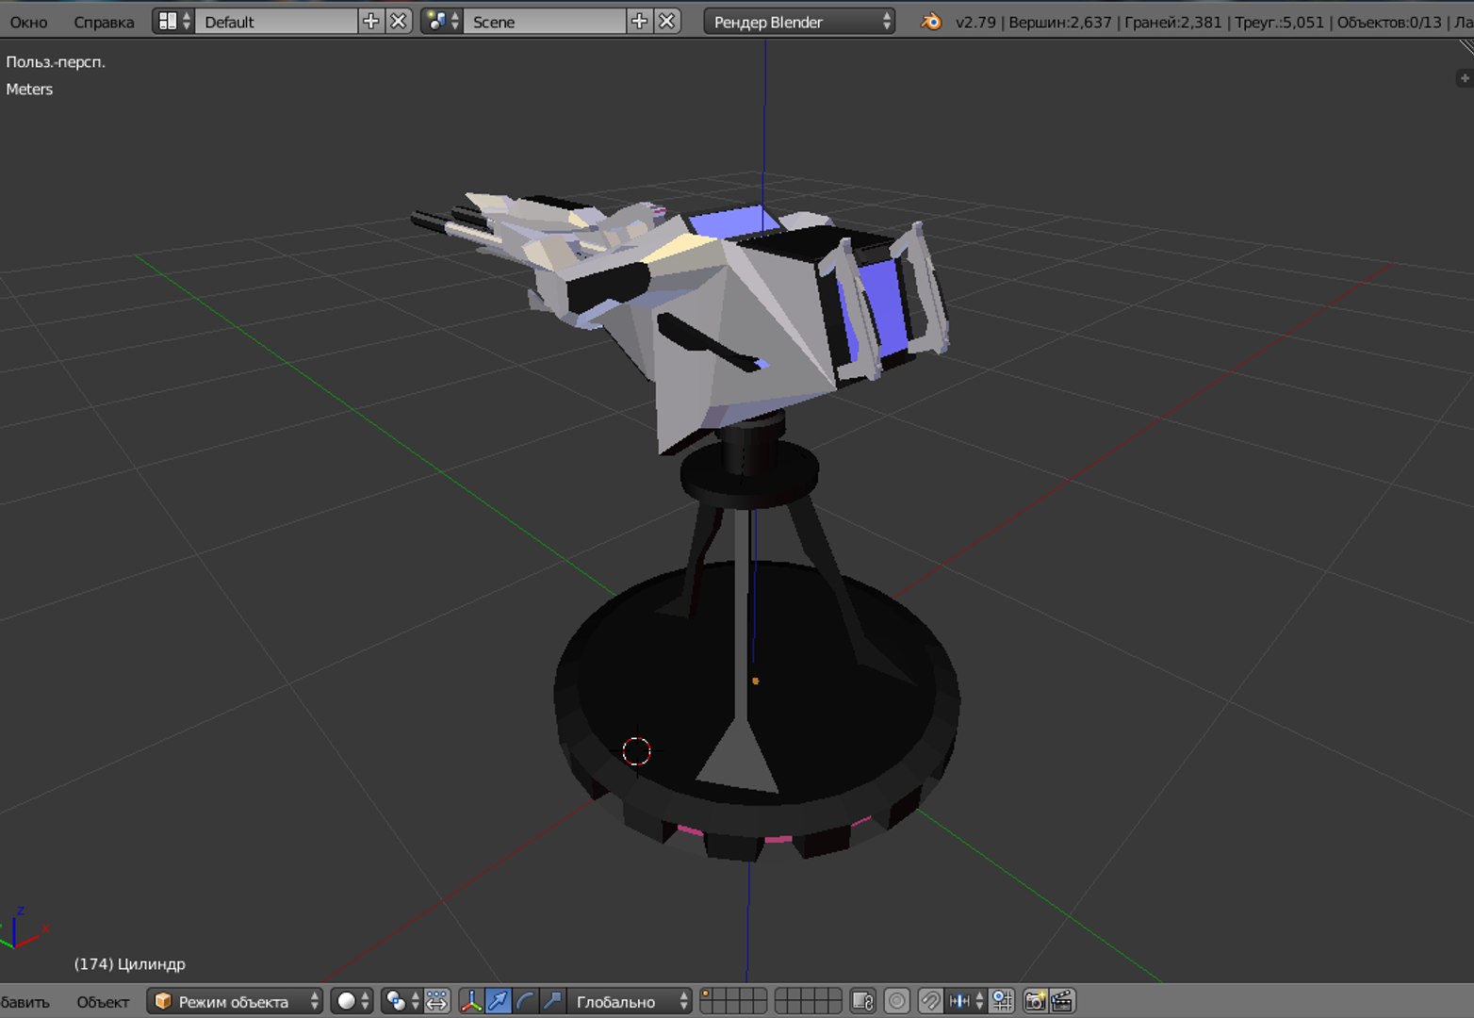Toggle proportional editing mode

pyautogui.click(x=897, y=1001)
